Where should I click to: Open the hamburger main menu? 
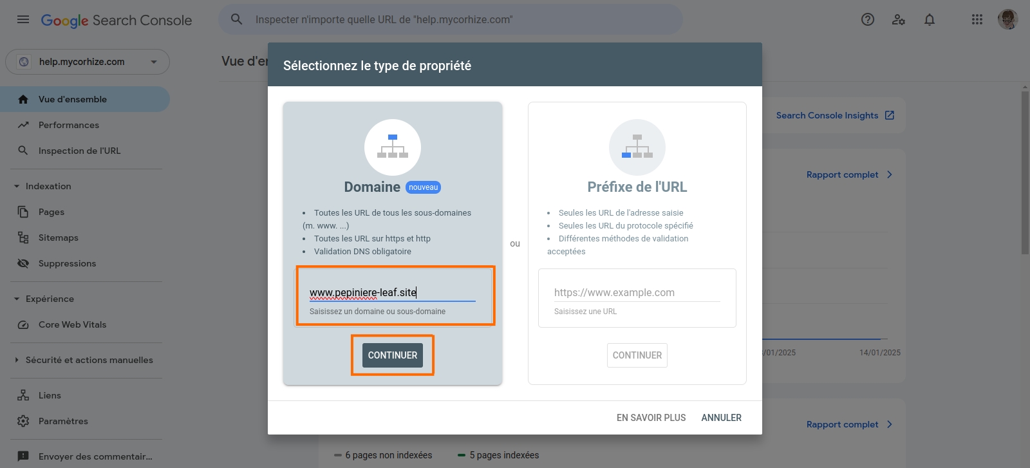23,19
